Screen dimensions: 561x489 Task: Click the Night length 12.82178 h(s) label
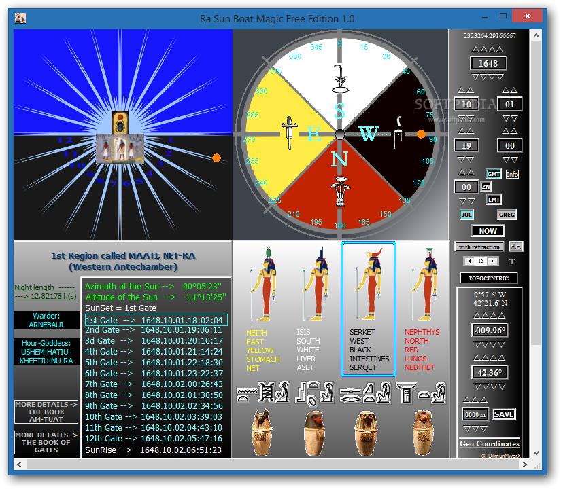(45, 291)
